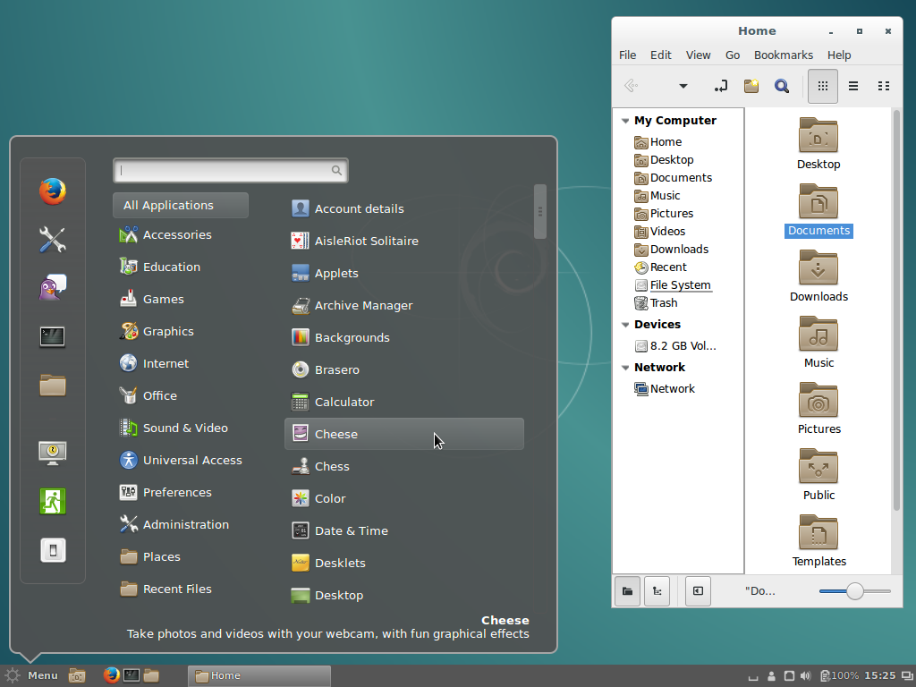Open system settings wrench-and-screwdriver favorite

click(x=53, y=240)
